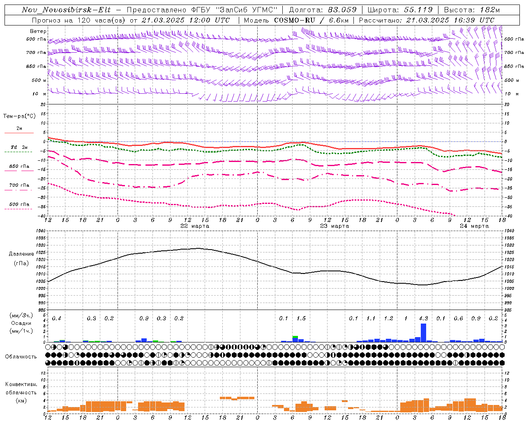The width and height of the screenshot is (526, 421).
Task: Click the 24 марта date label
Action: tap(474, 226)
